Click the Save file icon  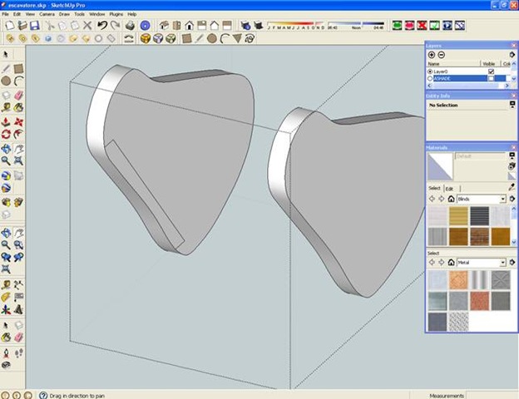(35, 26)
